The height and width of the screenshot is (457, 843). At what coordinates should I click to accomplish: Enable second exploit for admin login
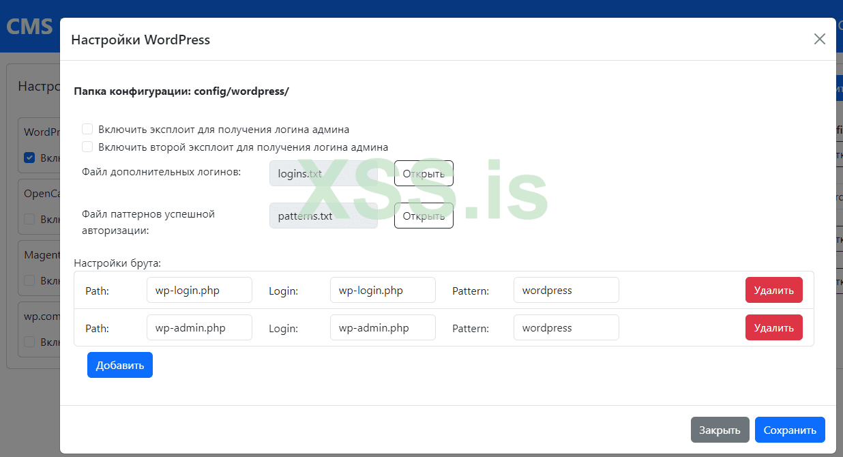click(87, 147)
